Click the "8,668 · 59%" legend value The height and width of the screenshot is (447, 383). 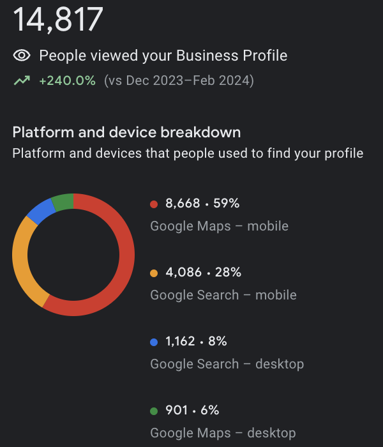(x=202, y=204)
